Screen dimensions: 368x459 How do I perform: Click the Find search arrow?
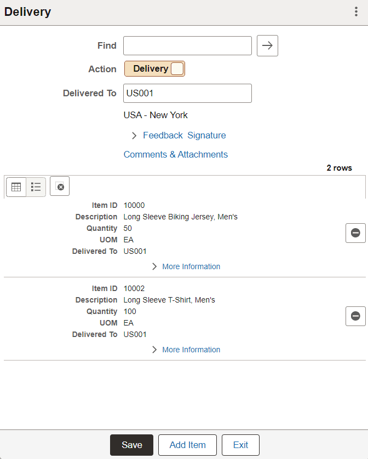tap(267, 45)
